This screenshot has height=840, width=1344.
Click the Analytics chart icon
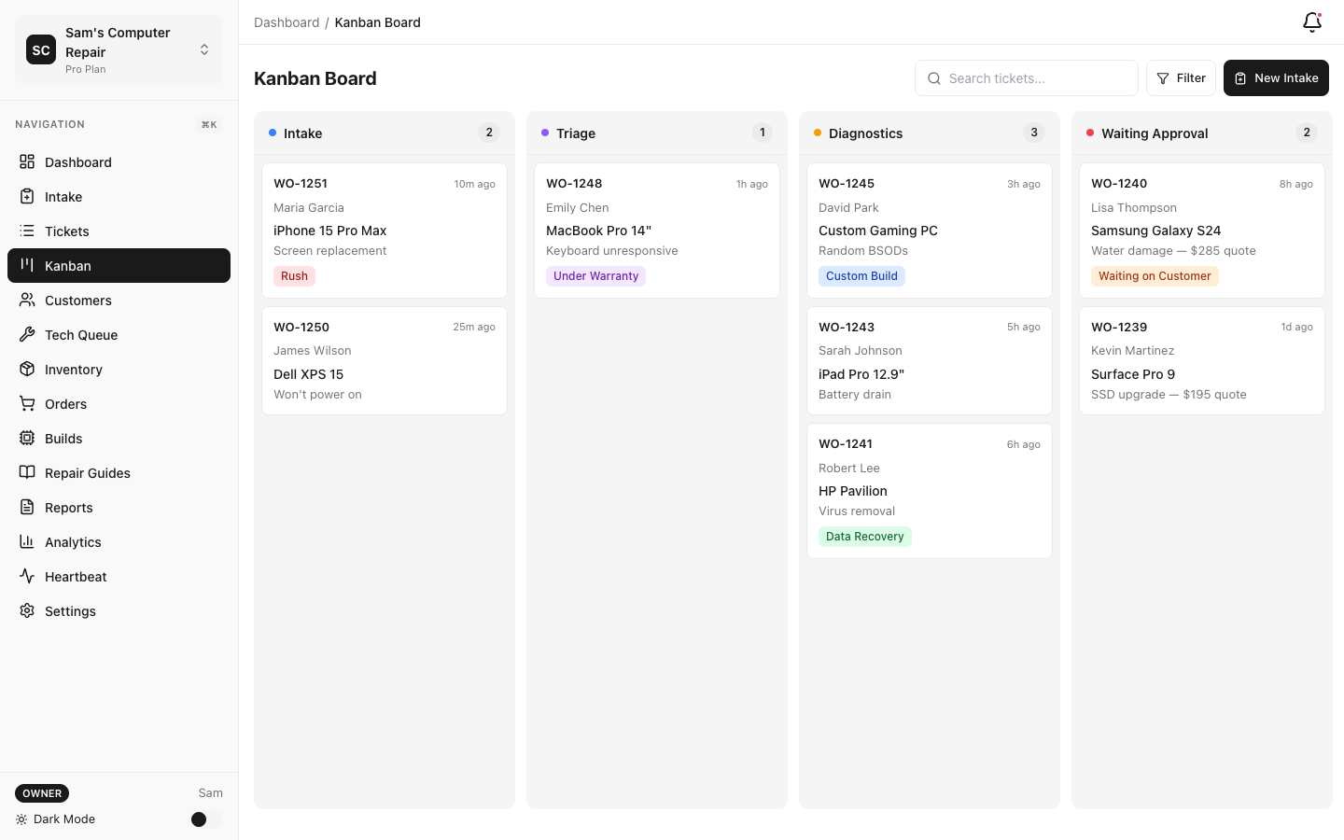(27, 541)
